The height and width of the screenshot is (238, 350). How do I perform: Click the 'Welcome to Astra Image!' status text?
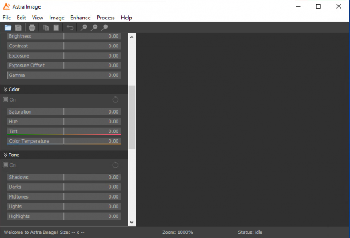click(31, 232)
